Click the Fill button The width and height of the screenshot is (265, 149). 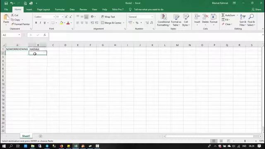point(226,19)
